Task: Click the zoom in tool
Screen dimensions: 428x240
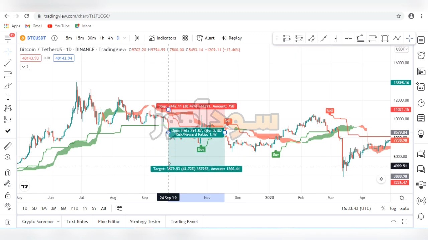Action: 8,157
